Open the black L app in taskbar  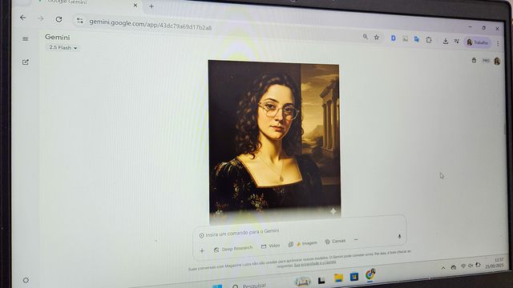[x=321, y=280]
